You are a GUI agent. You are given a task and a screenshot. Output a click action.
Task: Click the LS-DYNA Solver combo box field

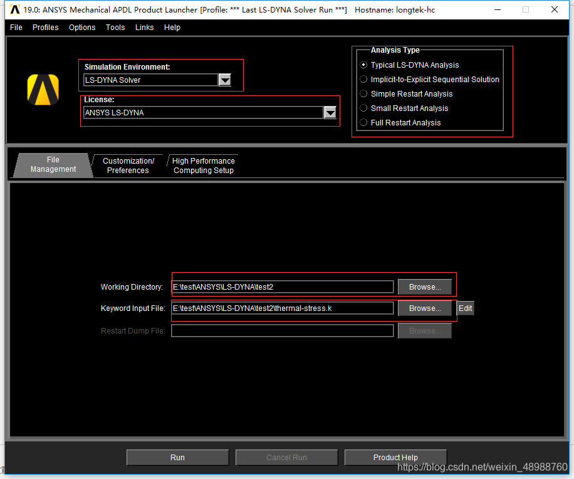(x=151, y=80)
